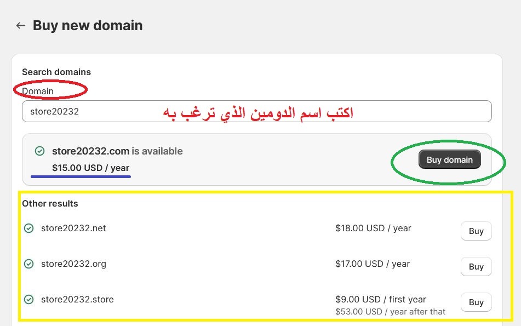Screen dimensions: 521x326
Task: Buy the store20232.org domain
Action: pos(476,266)
